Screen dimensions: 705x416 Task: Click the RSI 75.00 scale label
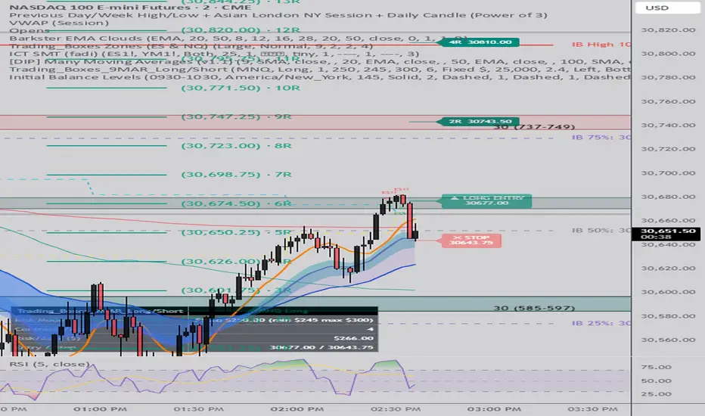click(656, 367)
